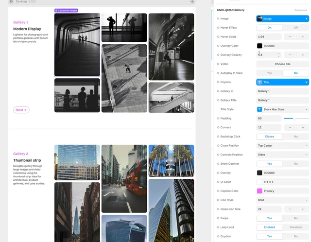Set Show Counter to No
Image resolution: width=311 pixels, height=242 pixels.
(x=295, y=164)
